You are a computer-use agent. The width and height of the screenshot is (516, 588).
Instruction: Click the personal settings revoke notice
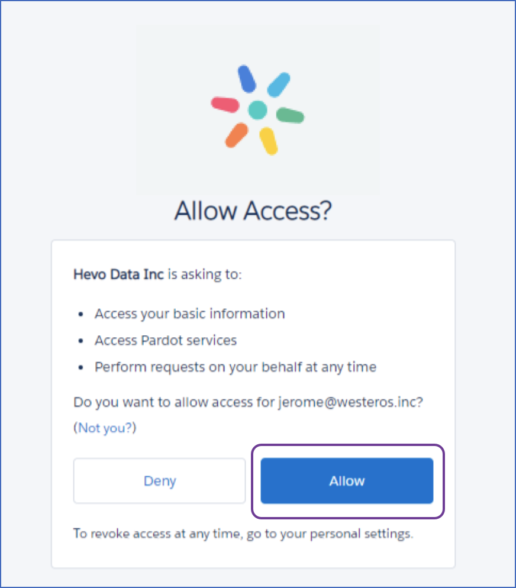pyautogui.click(x=243, y=533)
